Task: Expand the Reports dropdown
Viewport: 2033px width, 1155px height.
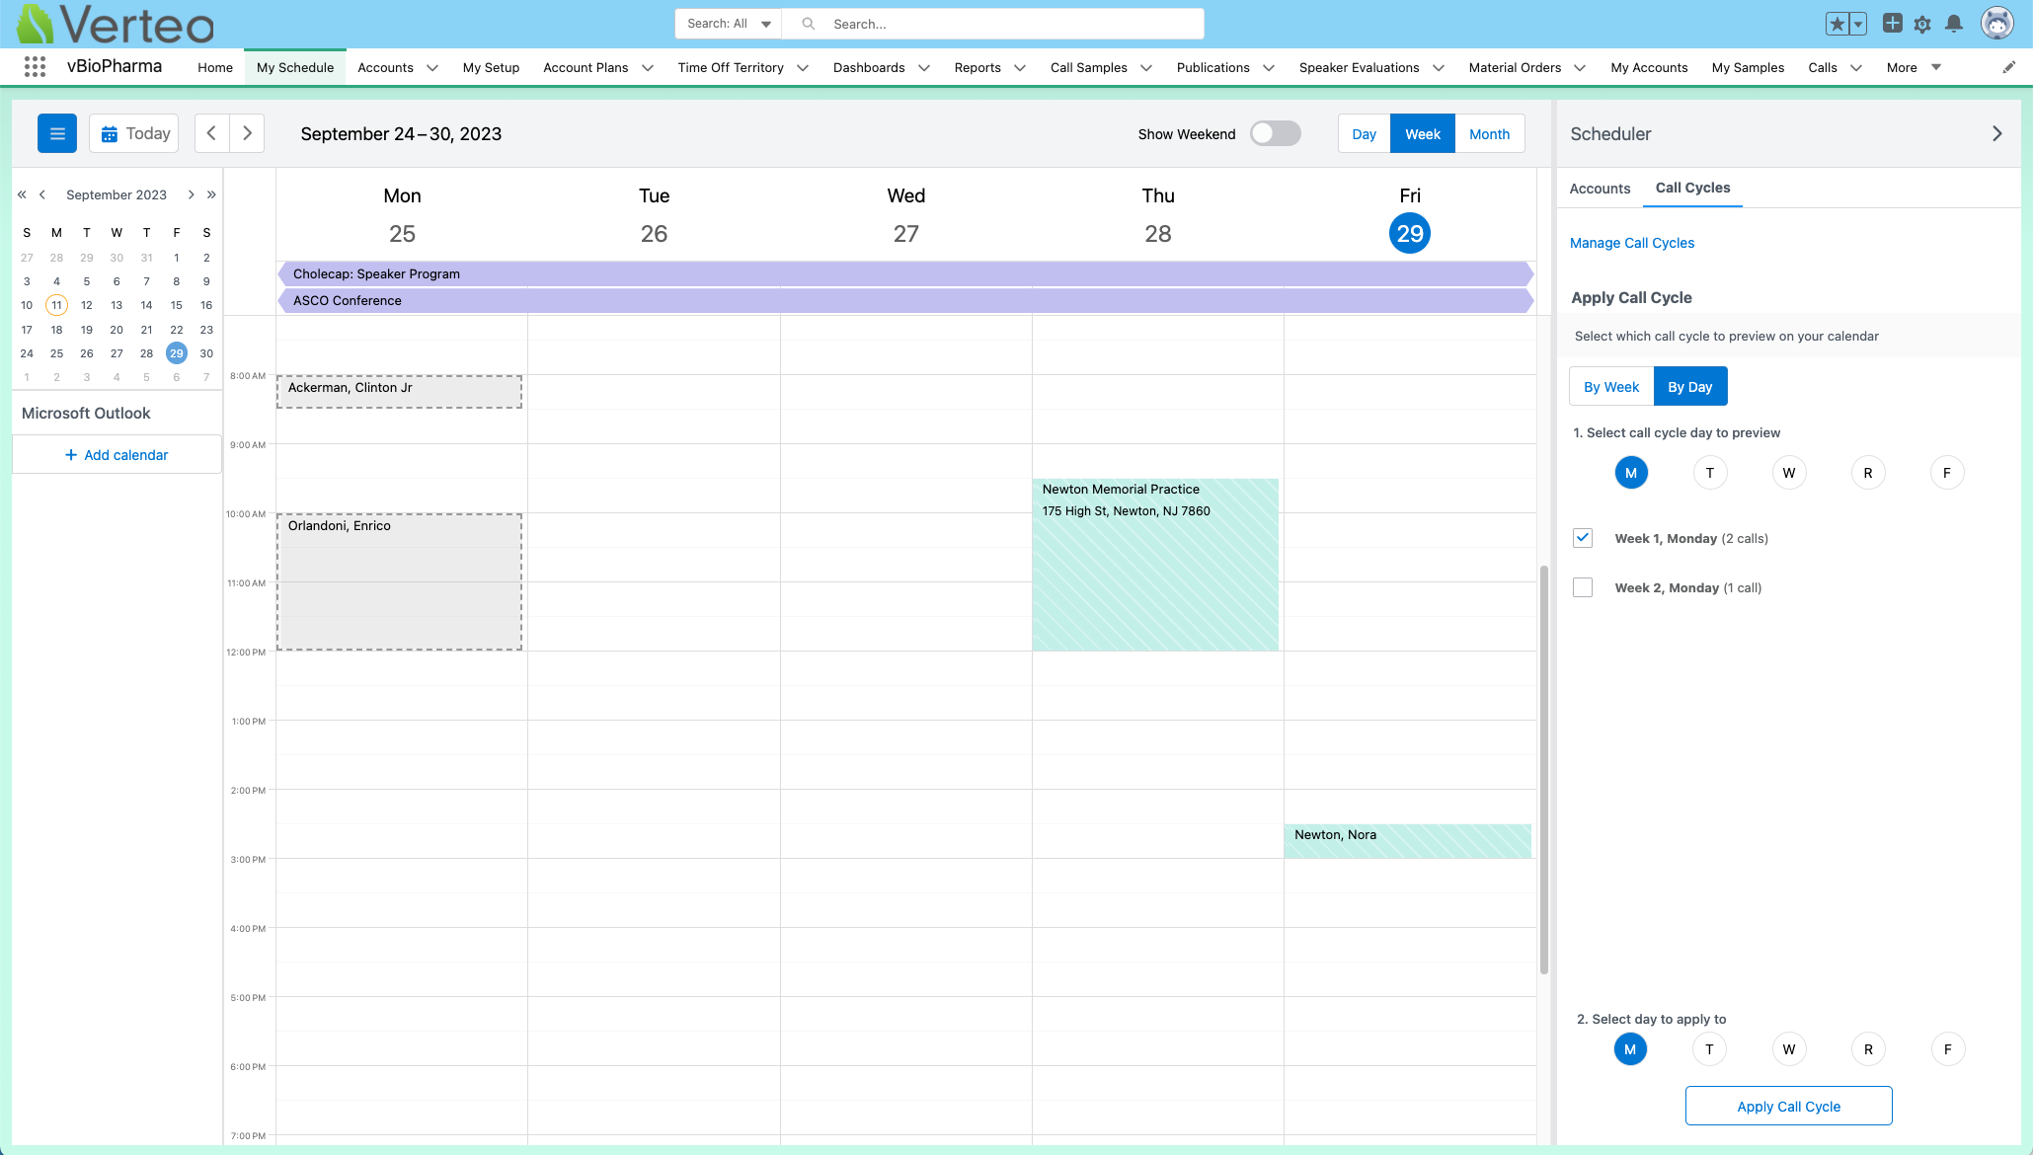Action: coord(1018,67)
